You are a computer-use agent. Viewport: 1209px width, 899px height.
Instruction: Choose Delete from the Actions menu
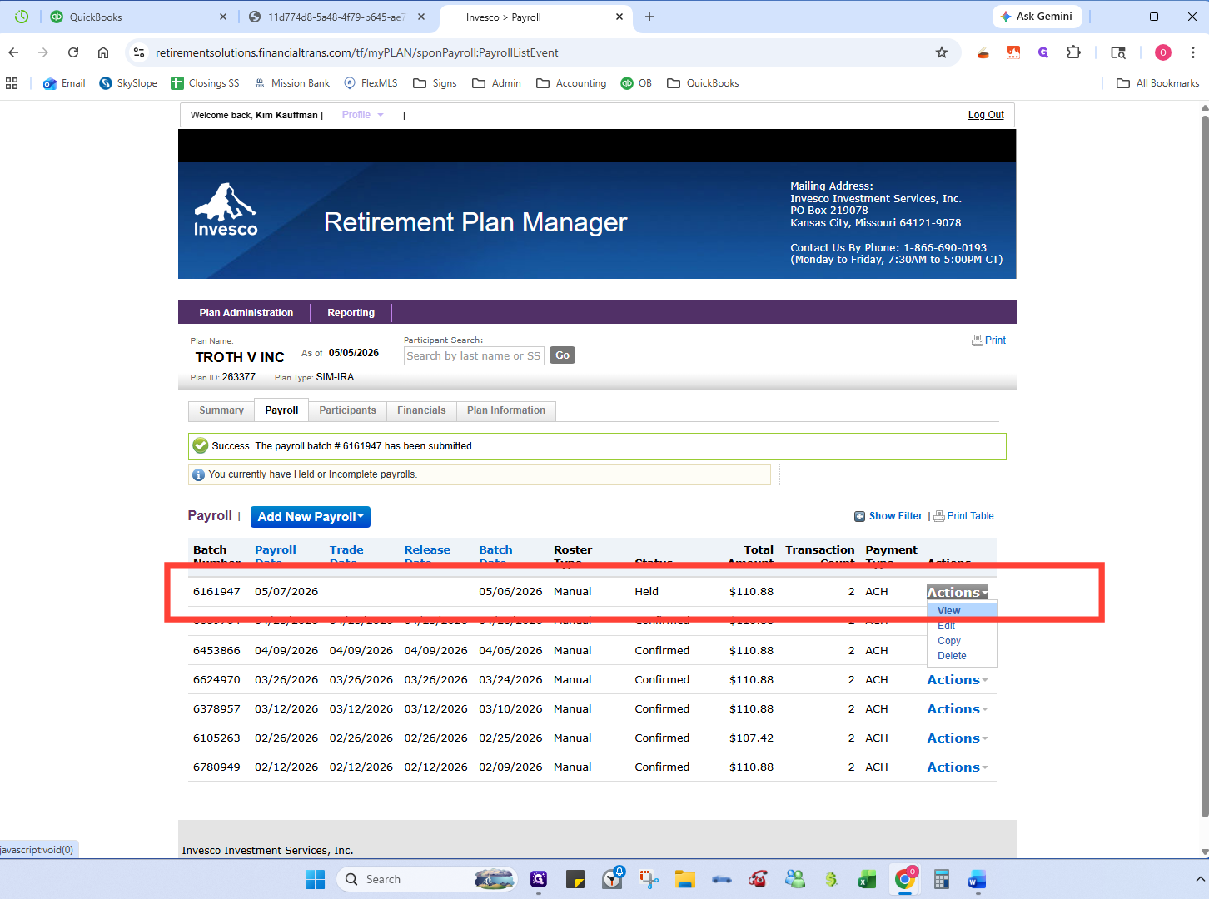click(x=952, y=656)
